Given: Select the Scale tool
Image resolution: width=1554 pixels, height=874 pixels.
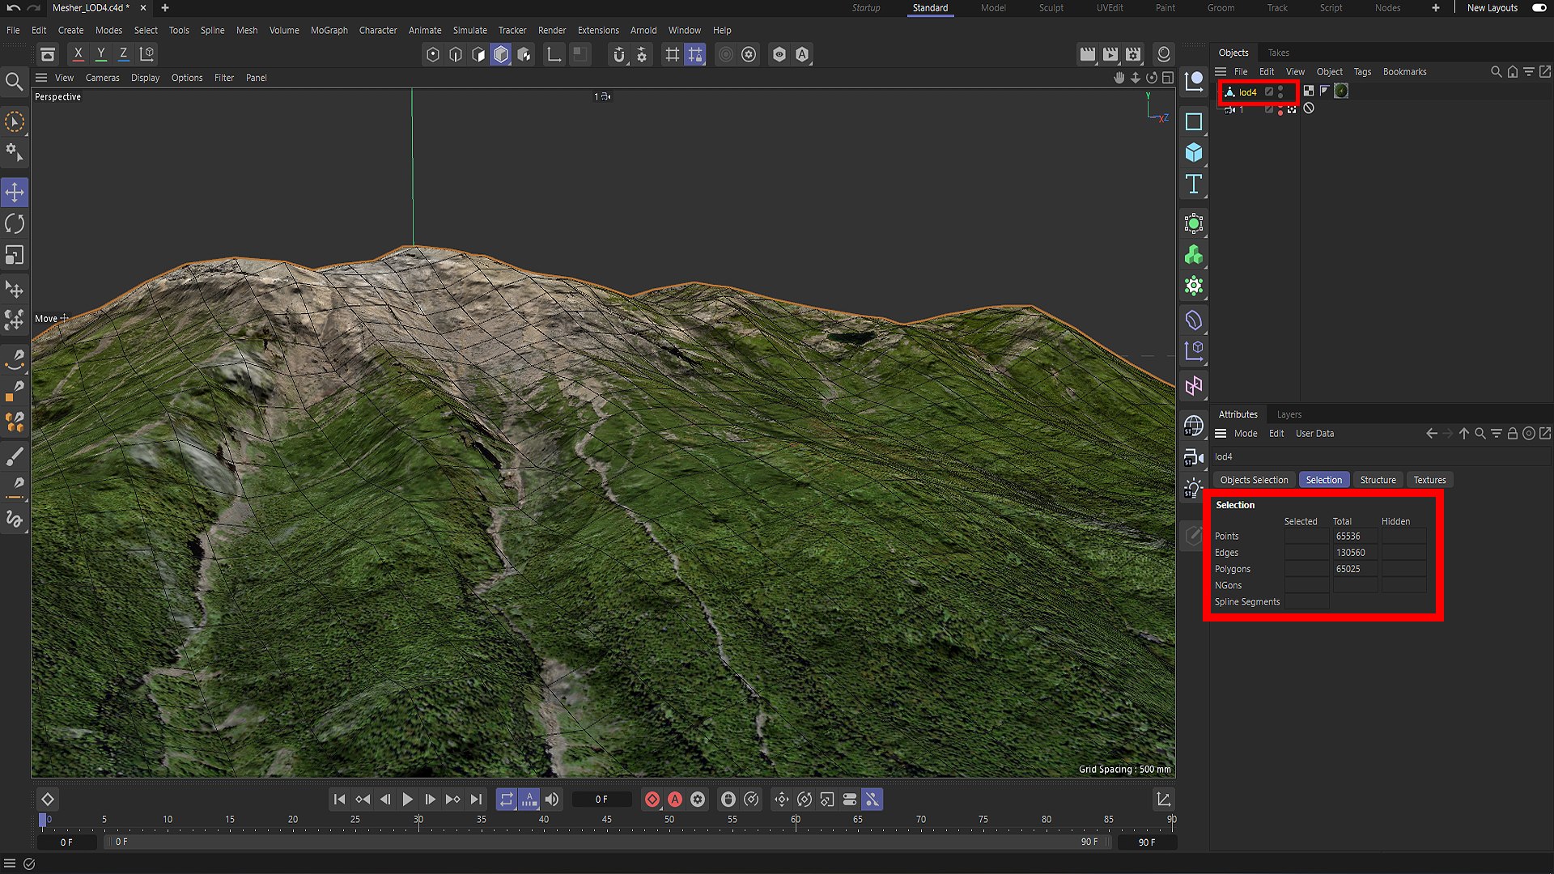Looking at the screenshot, I should point(15,256).
